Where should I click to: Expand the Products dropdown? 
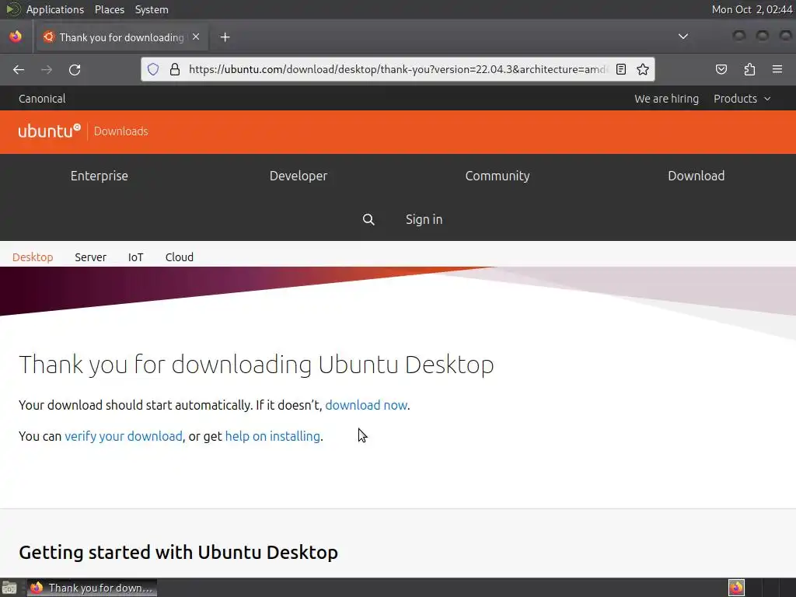[742, 99]
